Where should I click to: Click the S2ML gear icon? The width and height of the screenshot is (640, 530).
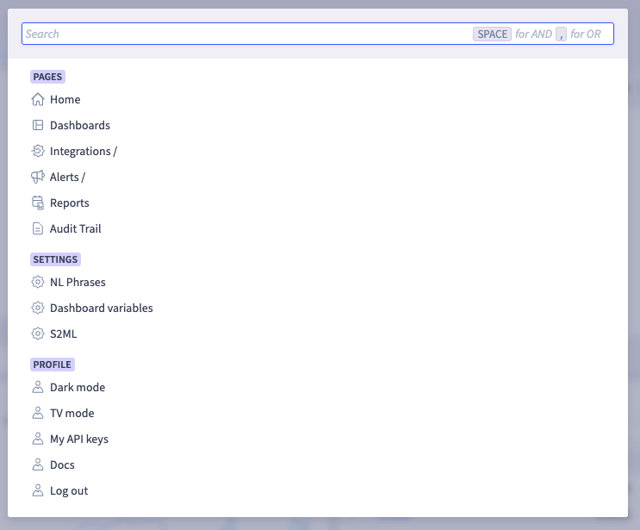coord(38,334)
